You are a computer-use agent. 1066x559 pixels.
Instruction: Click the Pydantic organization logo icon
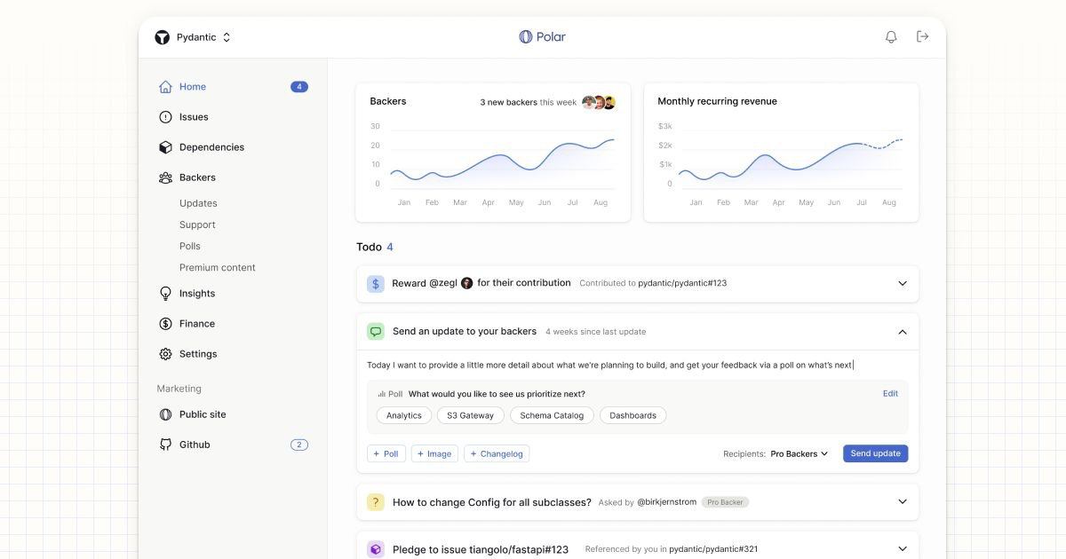[162, 37]
